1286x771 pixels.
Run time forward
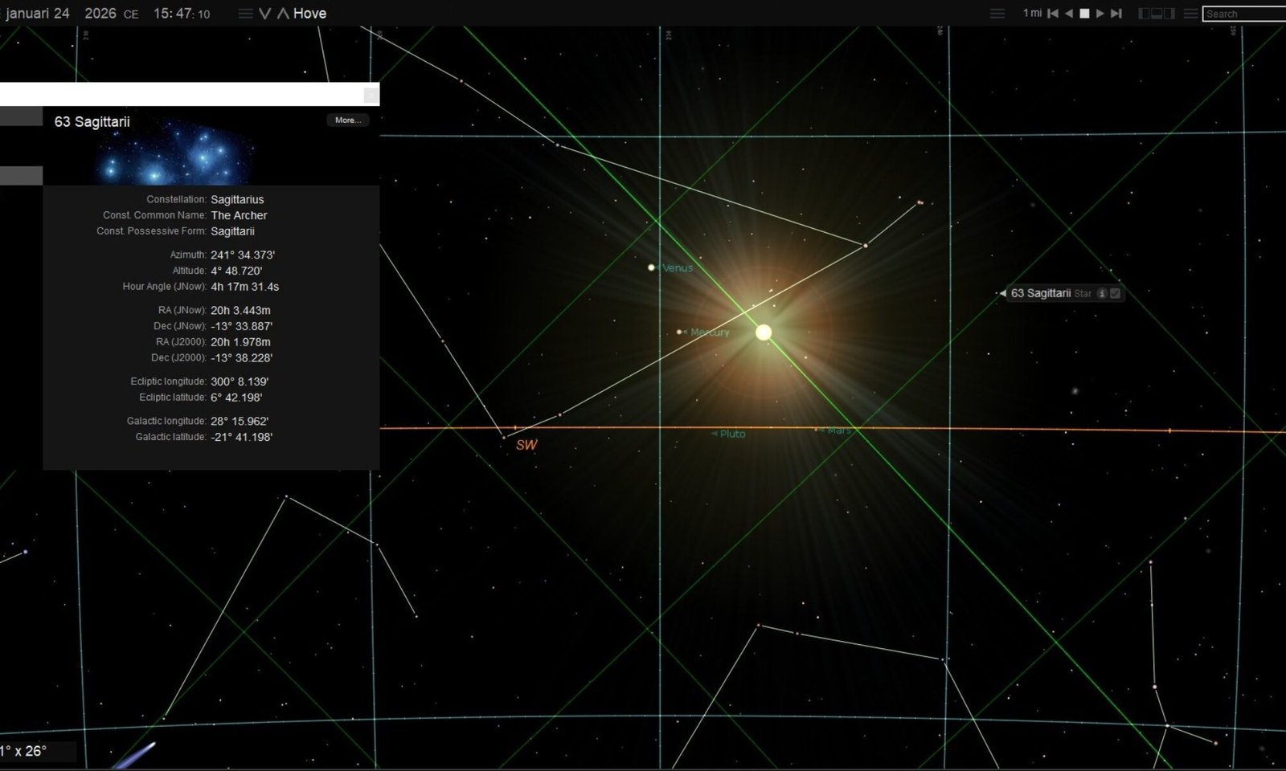coord(1100,14)
